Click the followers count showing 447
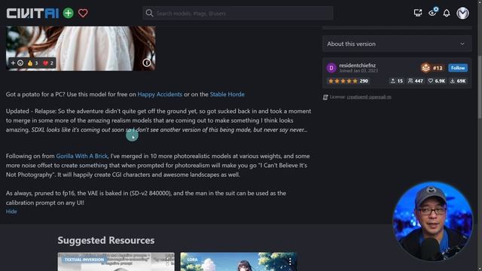This screenshot has width=482, height=271. coord(416,81)
